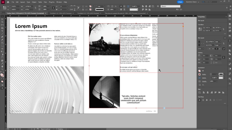Screen dimensions: 232x130
Task: Open the object style [None]+ dropdown
Action: coord(181,6)
